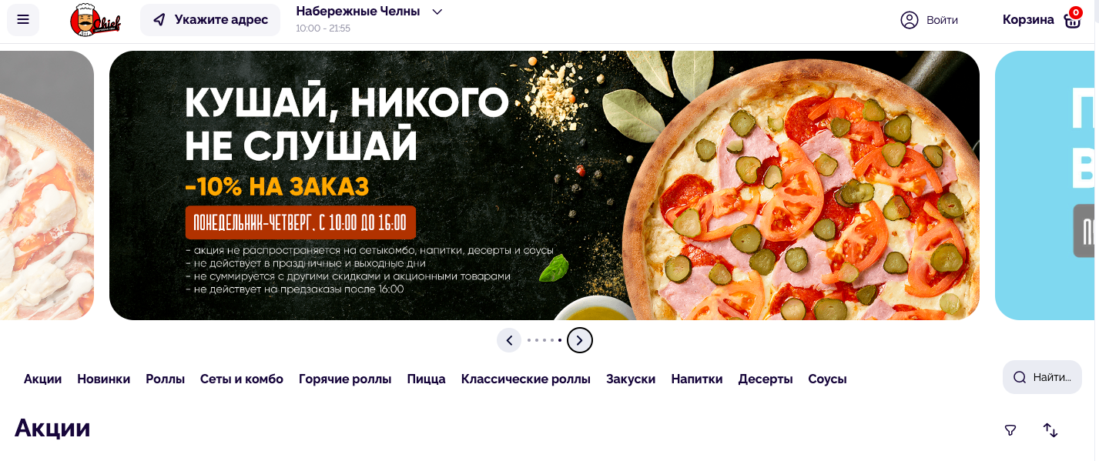The image size is (1099, 461).
Task: Show next banner slide arrow
Action: [580, 340]
